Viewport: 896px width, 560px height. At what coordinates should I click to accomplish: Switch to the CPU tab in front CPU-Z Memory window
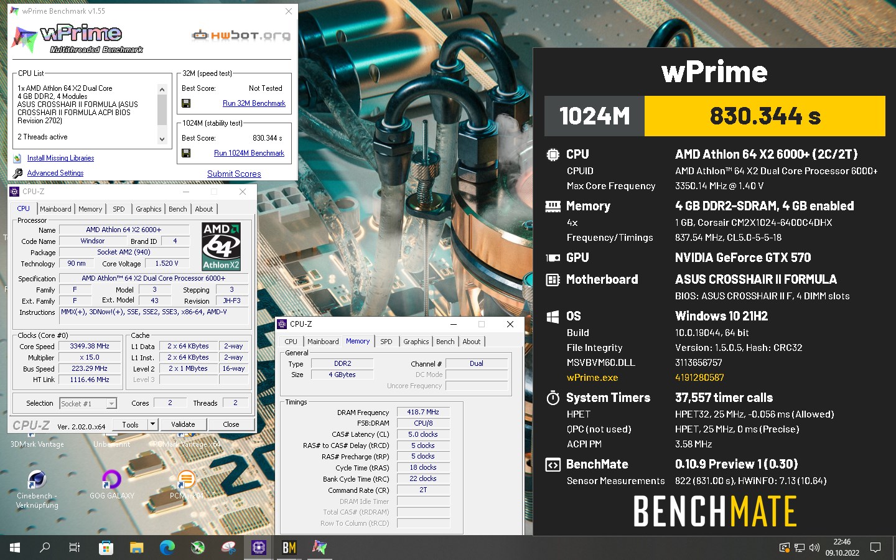tap(291, 342)
